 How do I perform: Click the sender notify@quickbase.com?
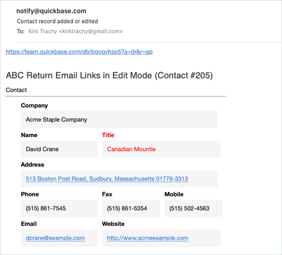click(52, 11)
